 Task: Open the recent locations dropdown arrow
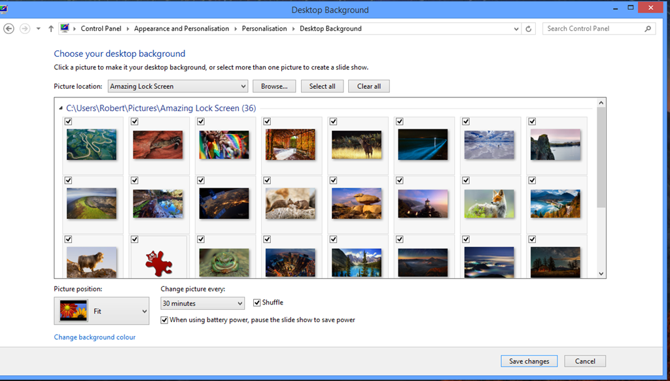click(x=39, y=29)
